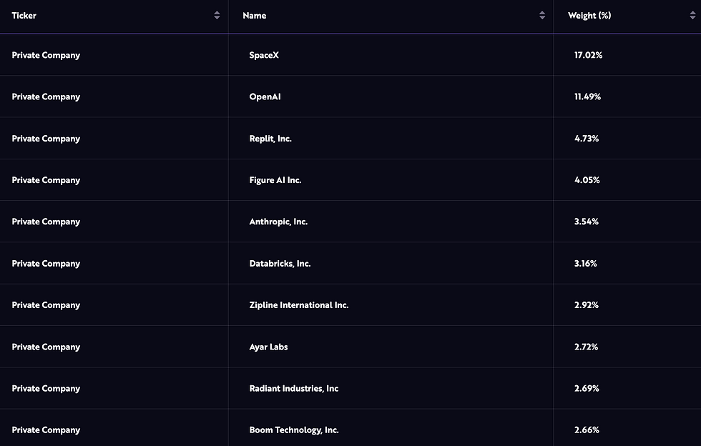Click on the Ayar Labs name
This screenshot has width=701, height=446.
(x=269, y=347)
